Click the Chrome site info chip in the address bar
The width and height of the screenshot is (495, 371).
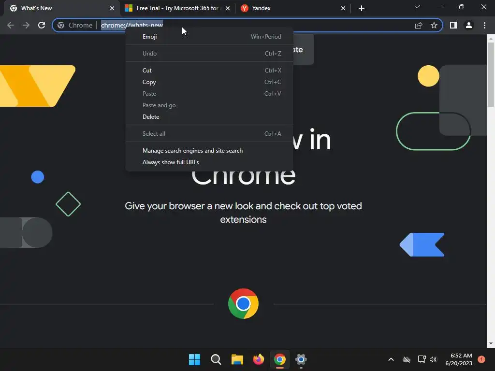pos(75,25)
